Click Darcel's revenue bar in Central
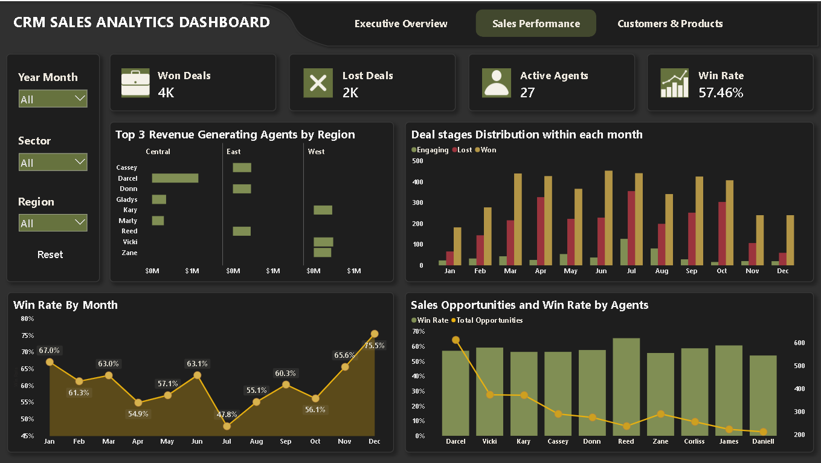 [x=175, y=178]
